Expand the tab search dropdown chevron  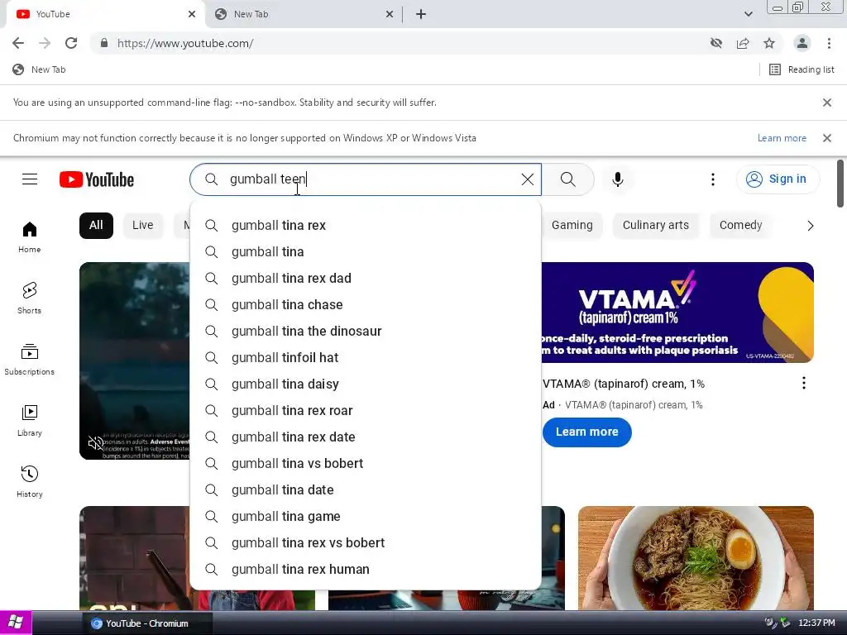[748, 14]
